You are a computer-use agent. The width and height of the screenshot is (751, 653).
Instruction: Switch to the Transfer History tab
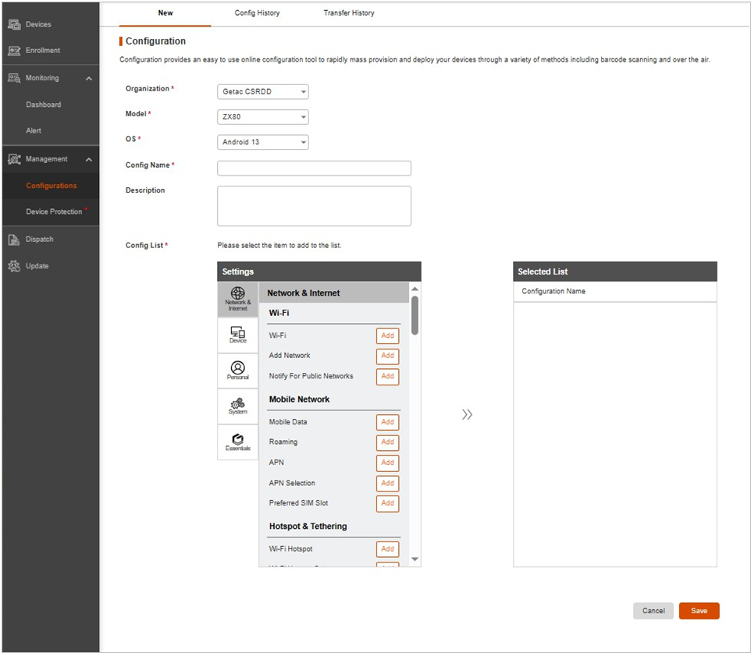(348, 13)
